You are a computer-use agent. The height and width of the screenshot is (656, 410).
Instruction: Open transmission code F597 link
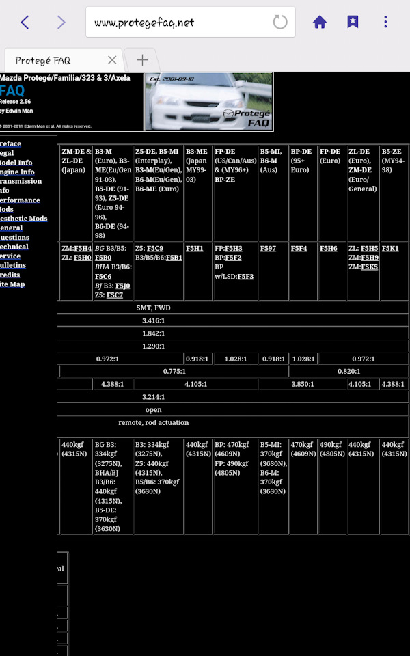[268, 249]
